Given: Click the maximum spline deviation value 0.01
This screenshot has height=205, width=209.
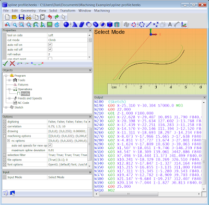Looking at the screenshot, I should pos(67,150).
